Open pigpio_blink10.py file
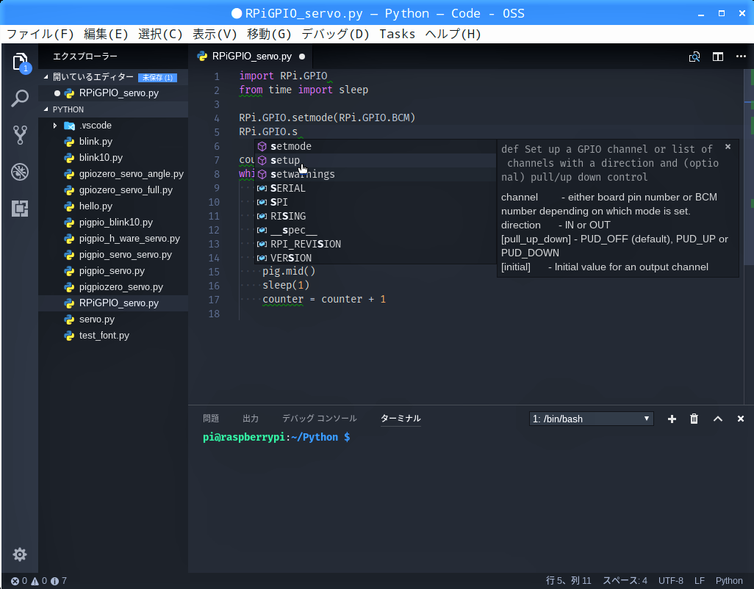Viewport: 754px width, 589px height. point(113,223)
